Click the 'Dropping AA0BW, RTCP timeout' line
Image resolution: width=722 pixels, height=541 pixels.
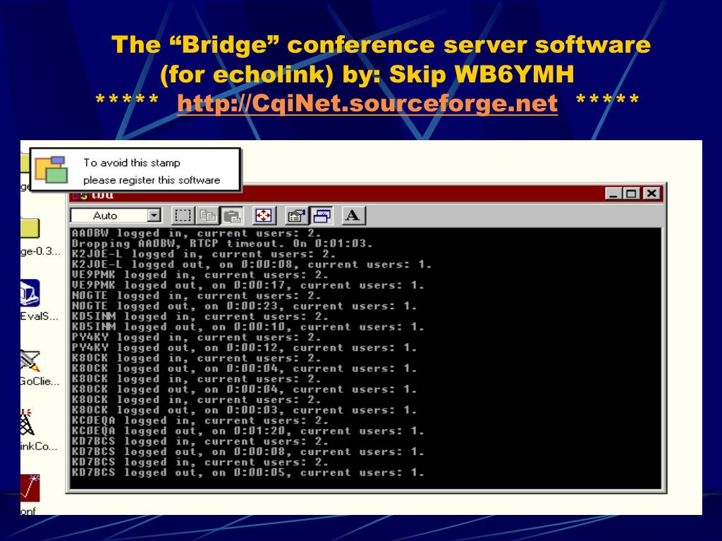(222, 244)
